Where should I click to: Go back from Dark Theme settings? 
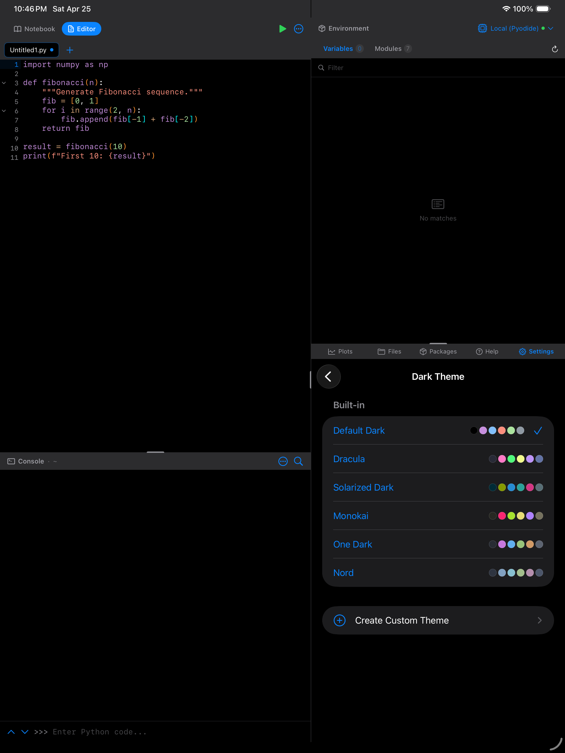click(x=329, y=376)
